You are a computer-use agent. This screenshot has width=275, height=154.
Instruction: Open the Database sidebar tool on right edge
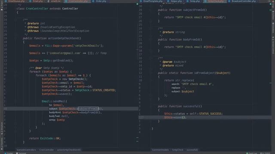point(273,28)
